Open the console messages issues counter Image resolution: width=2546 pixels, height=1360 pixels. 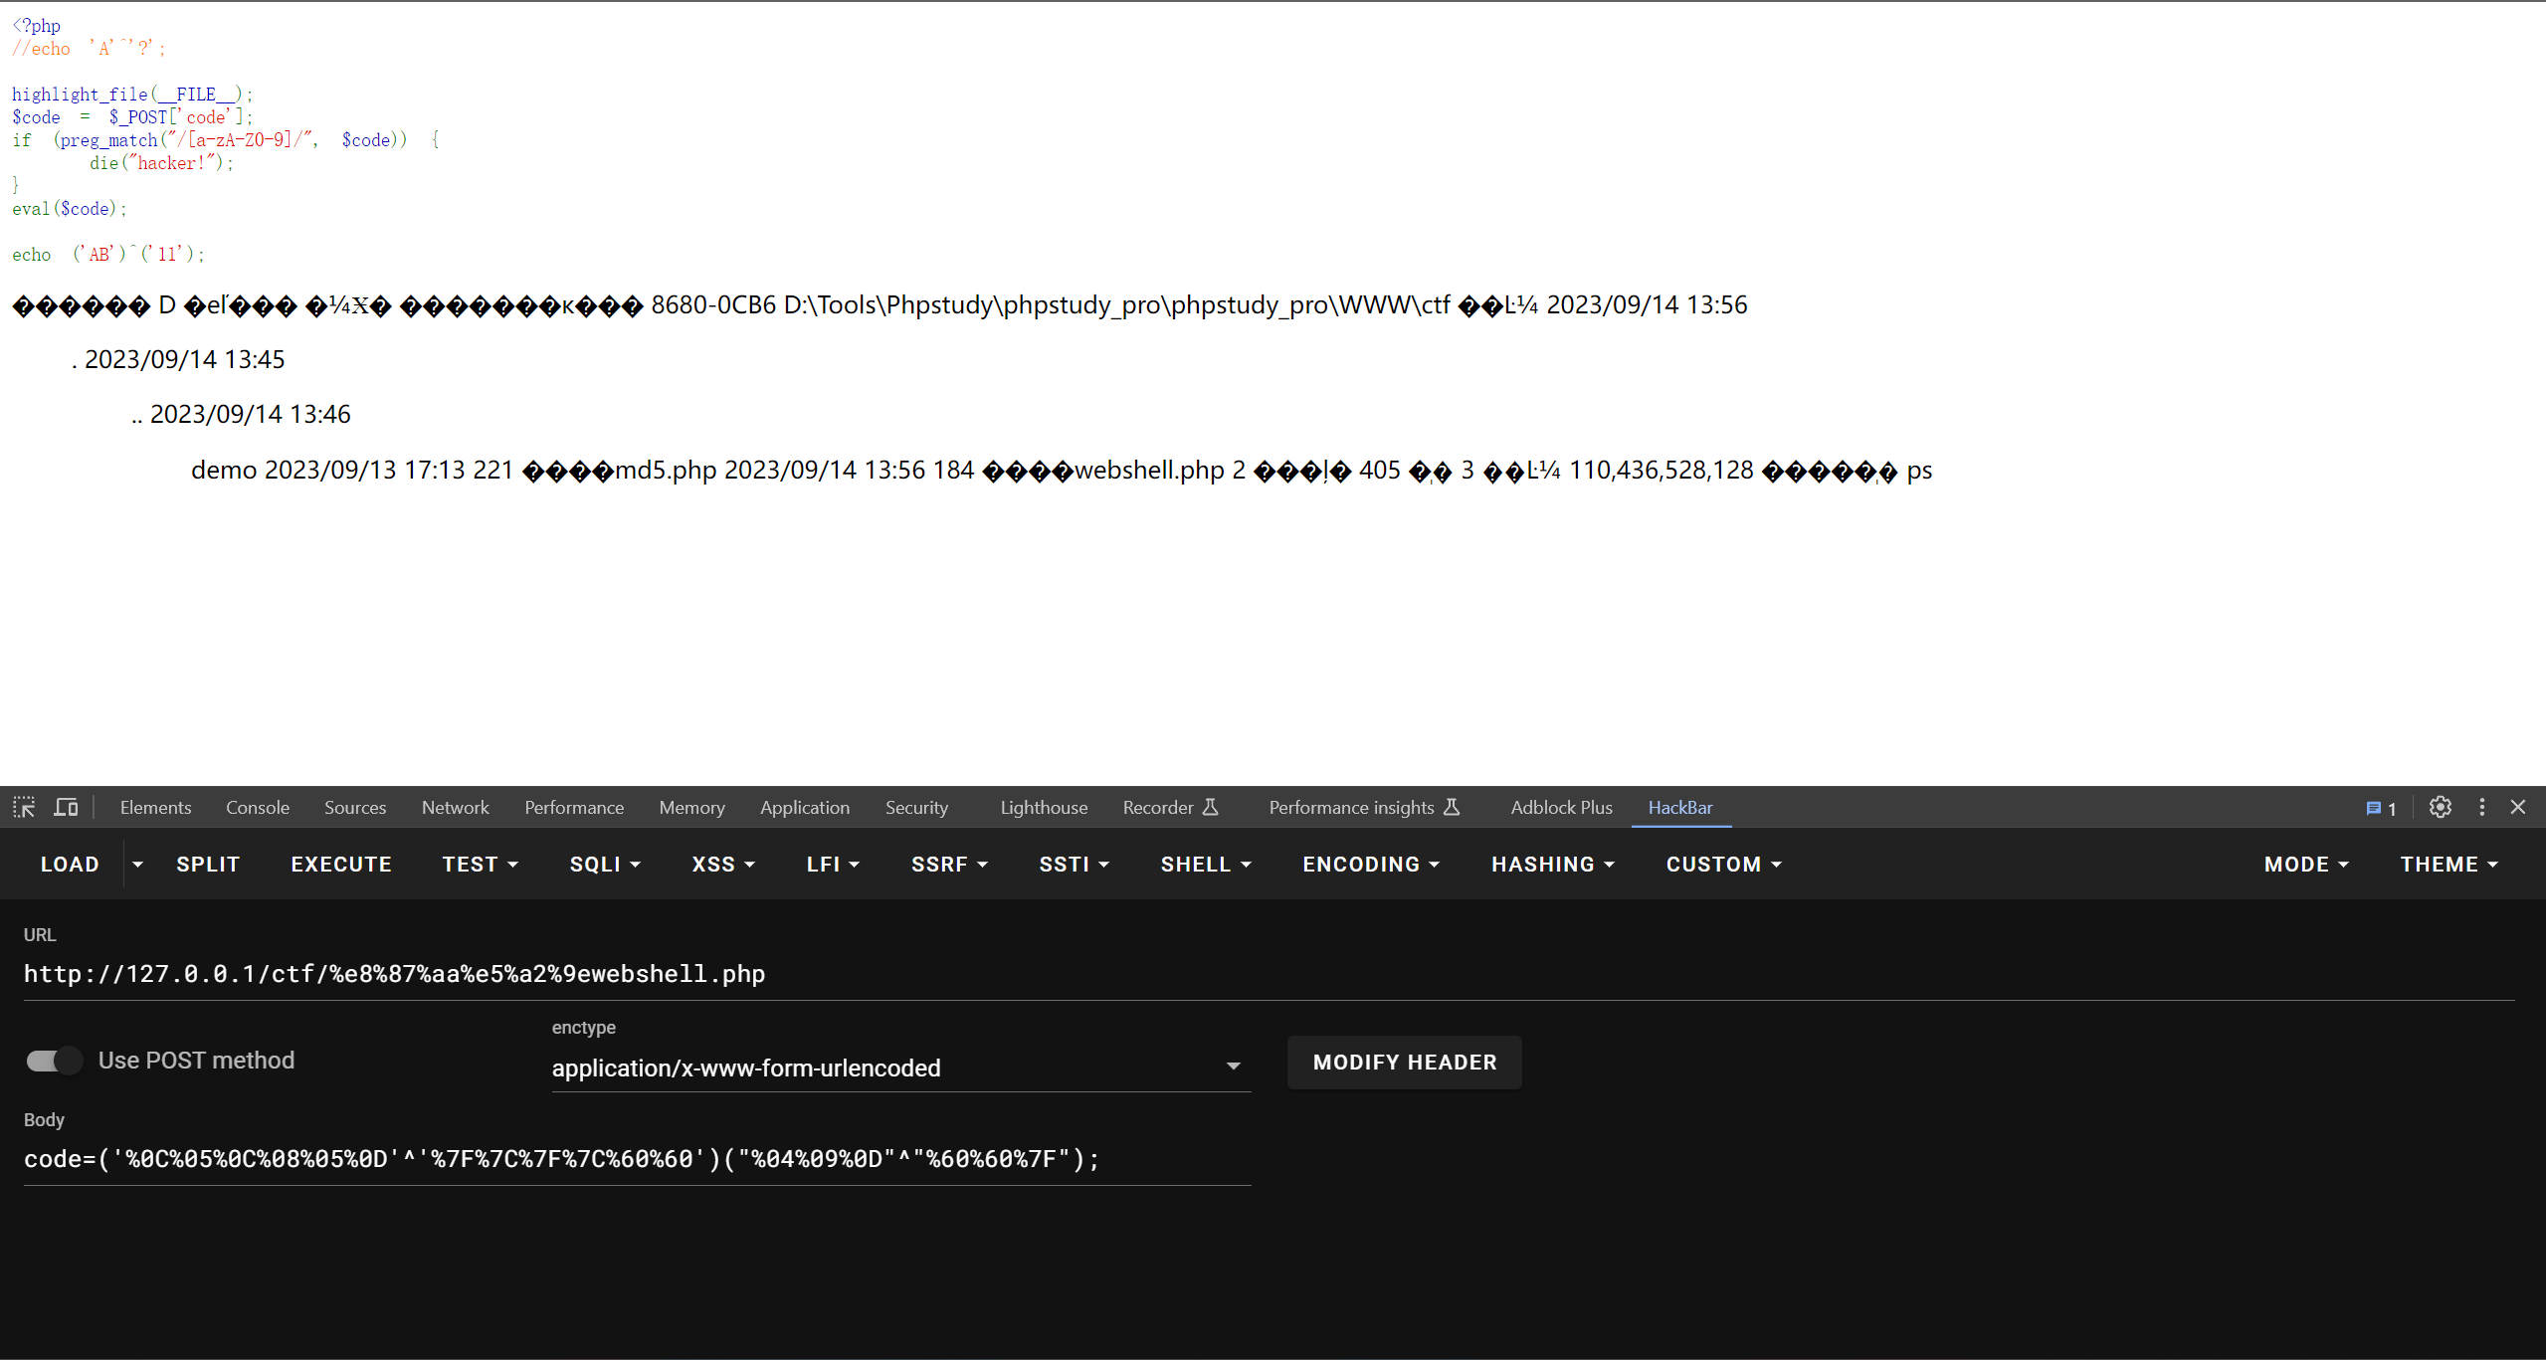tap(2381, 808)
